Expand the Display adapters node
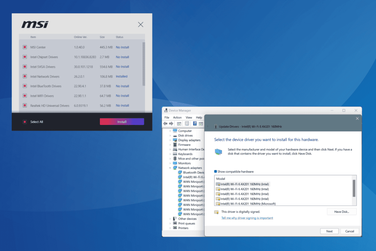376x251 pixels. 170,140
